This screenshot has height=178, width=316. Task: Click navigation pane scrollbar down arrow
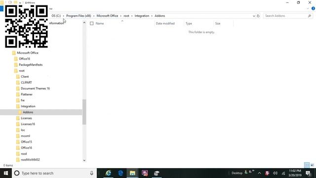pyautogui.click(x=84, y=160)
